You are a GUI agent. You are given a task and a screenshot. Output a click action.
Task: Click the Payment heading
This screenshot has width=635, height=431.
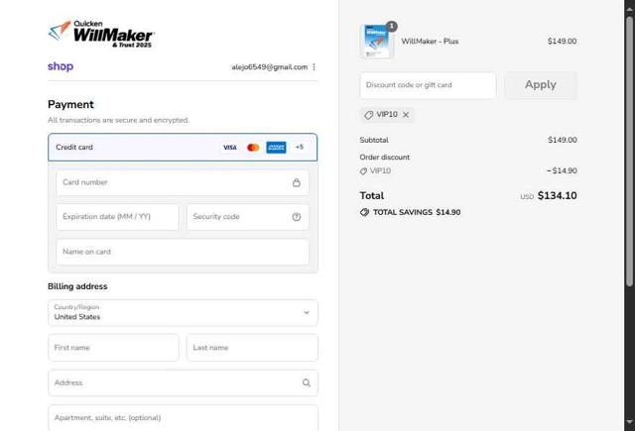70,104
